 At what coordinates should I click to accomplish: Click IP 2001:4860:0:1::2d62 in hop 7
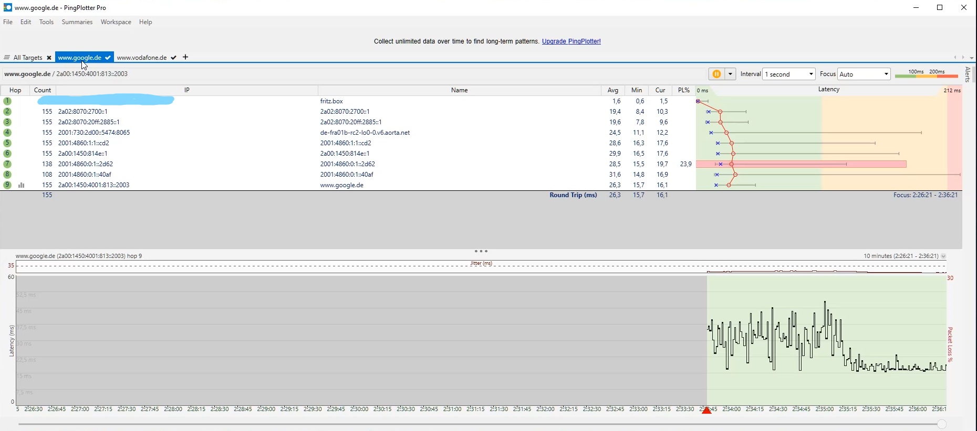pyautogui.click(x=86, y=164)
